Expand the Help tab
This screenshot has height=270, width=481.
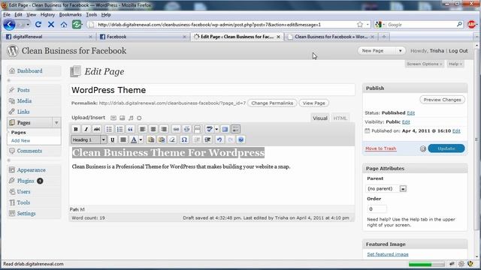[x=455, y=64]
